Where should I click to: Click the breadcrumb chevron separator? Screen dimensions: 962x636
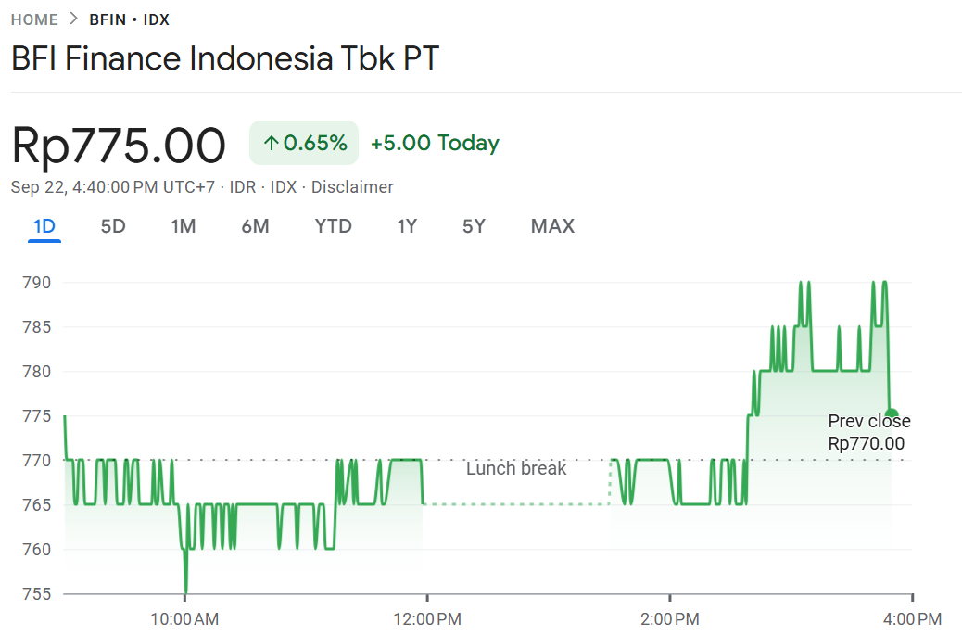tap(71, 18)
